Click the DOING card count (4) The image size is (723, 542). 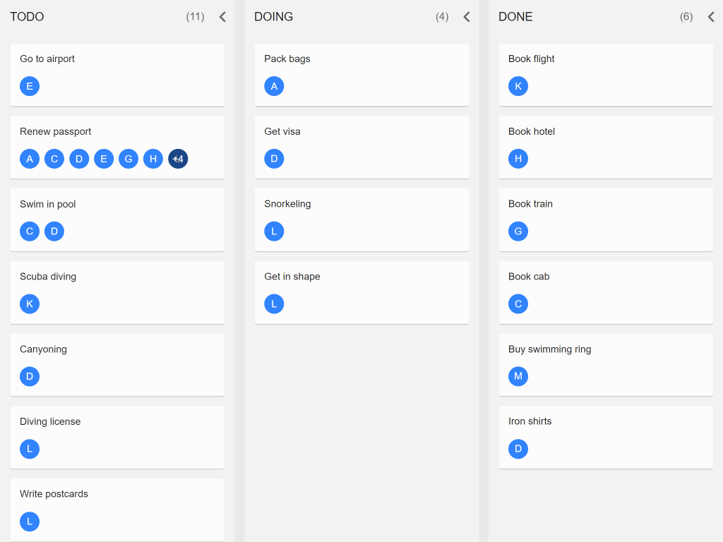click(x=442, y=17)
